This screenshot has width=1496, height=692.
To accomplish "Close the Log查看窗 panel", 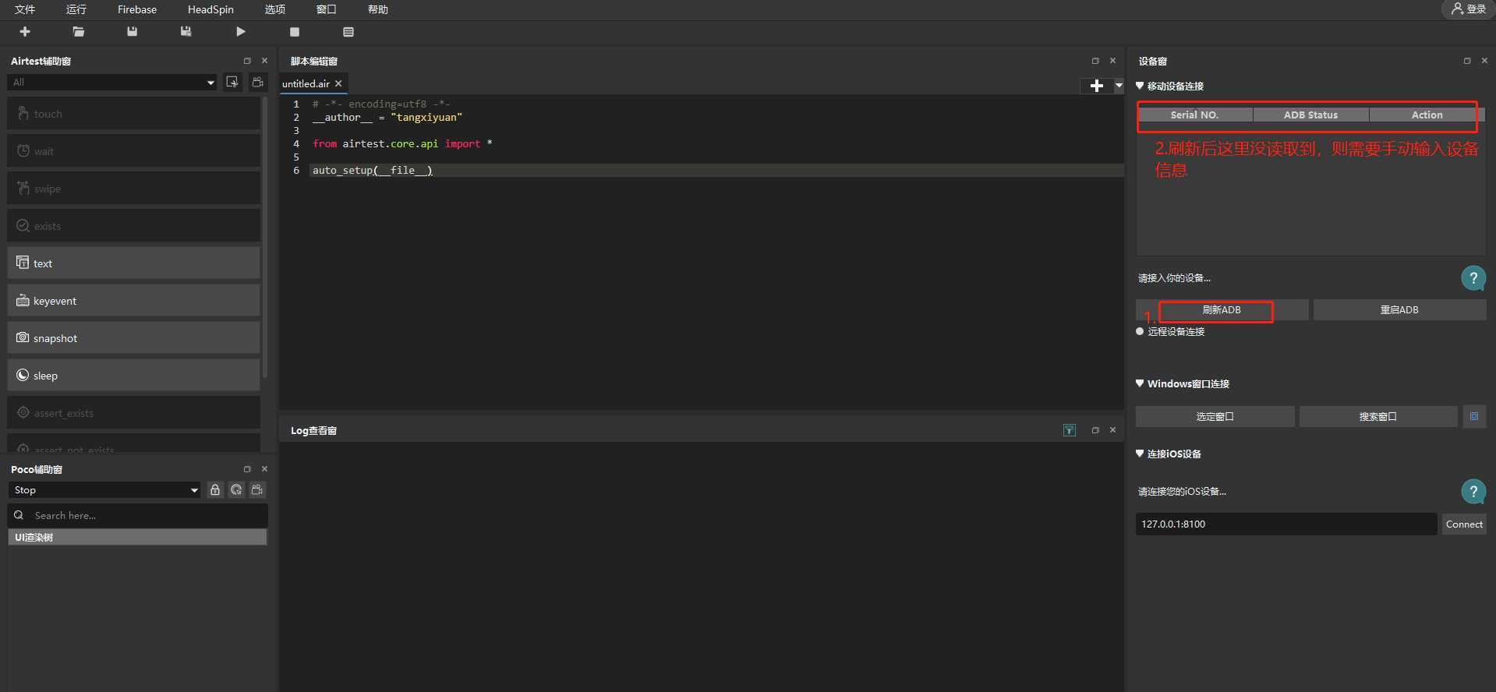I will point(1112,430).
